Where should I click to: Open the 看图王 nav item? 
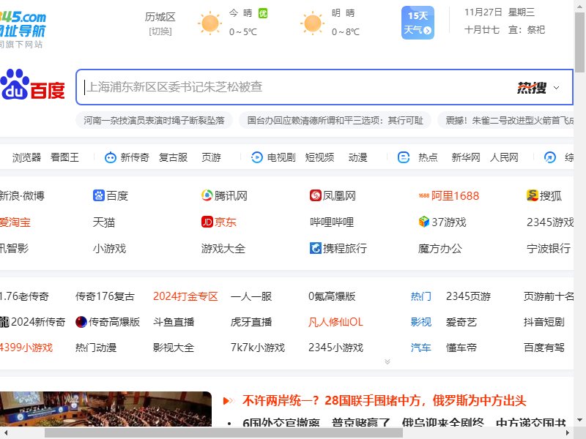(x=64, y=157)
